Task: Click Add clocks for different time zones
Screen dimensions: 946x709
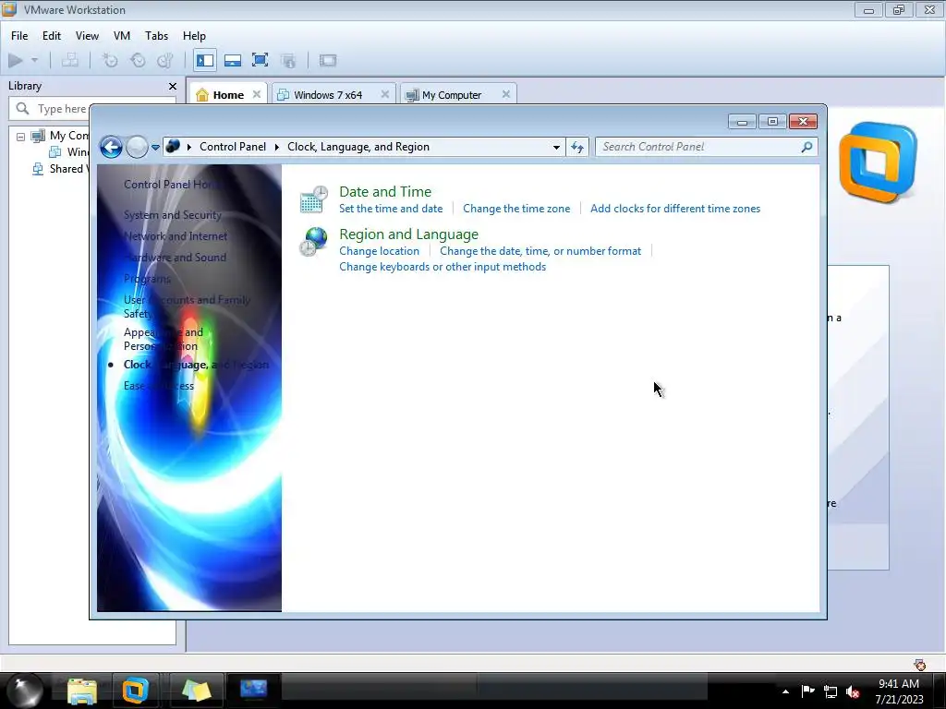Action: [x=675, y=209]
